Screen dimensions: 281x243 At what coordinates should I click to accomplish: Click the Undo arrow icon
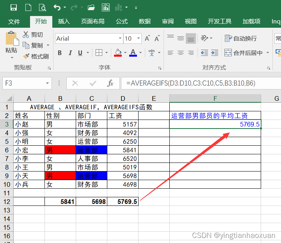57,7
